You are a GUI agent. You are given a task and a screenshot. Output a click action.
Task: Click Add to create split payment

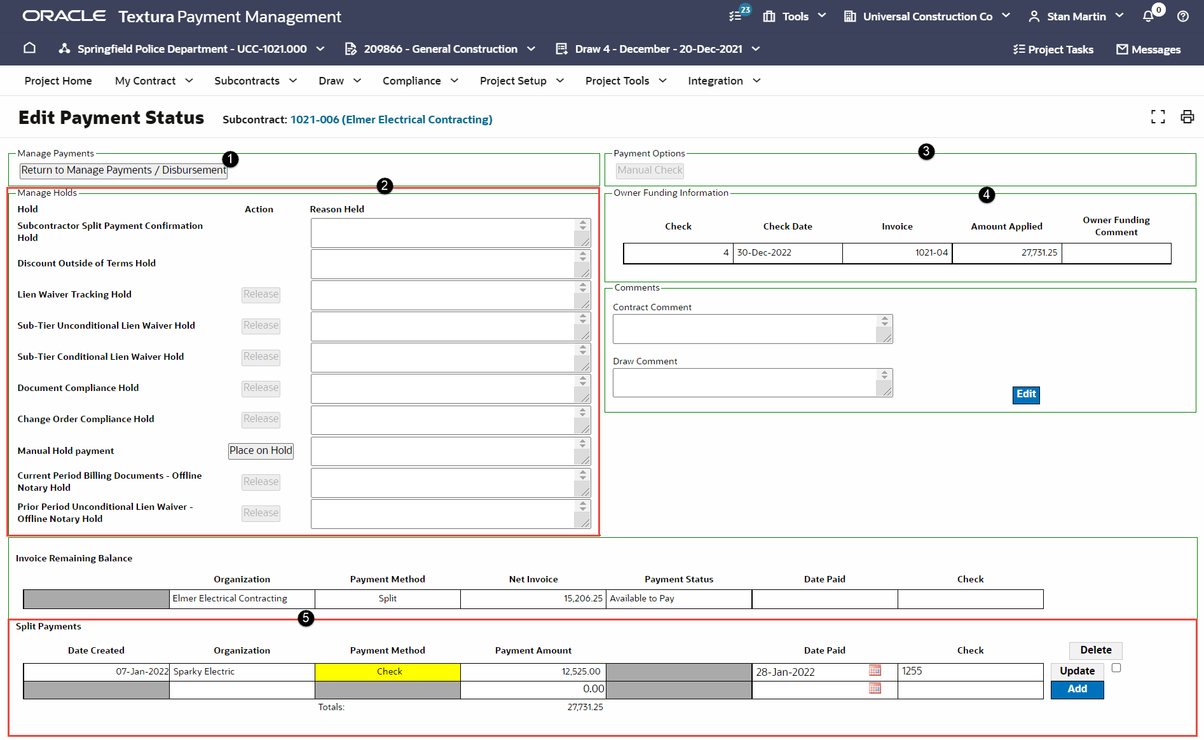1077,689
